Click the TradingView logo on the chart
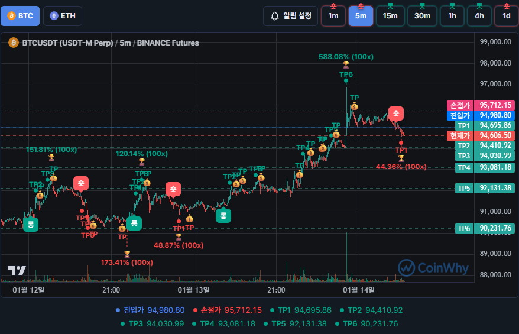The height and width of the screenshot is (334, 519). pos(17,270)
